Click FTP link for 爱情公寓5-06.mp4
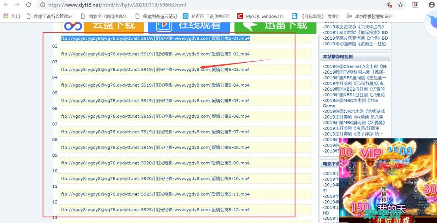Image resolution: width=437 pixels, height=223 pixels. point(155,116)
